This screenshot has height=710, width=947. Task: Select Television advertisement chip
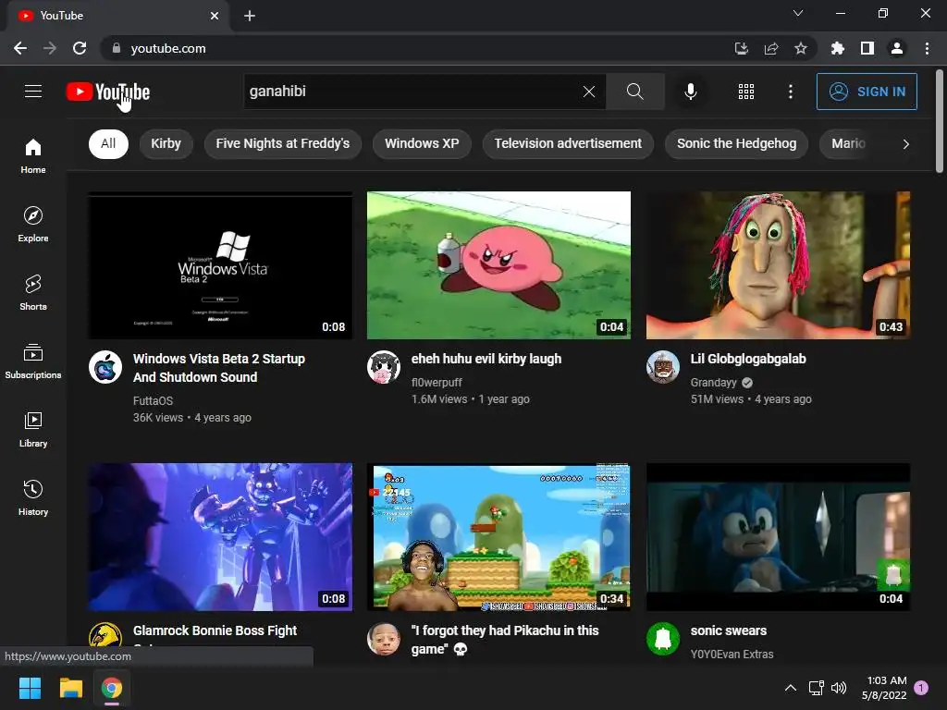click(x=568, y=143)
